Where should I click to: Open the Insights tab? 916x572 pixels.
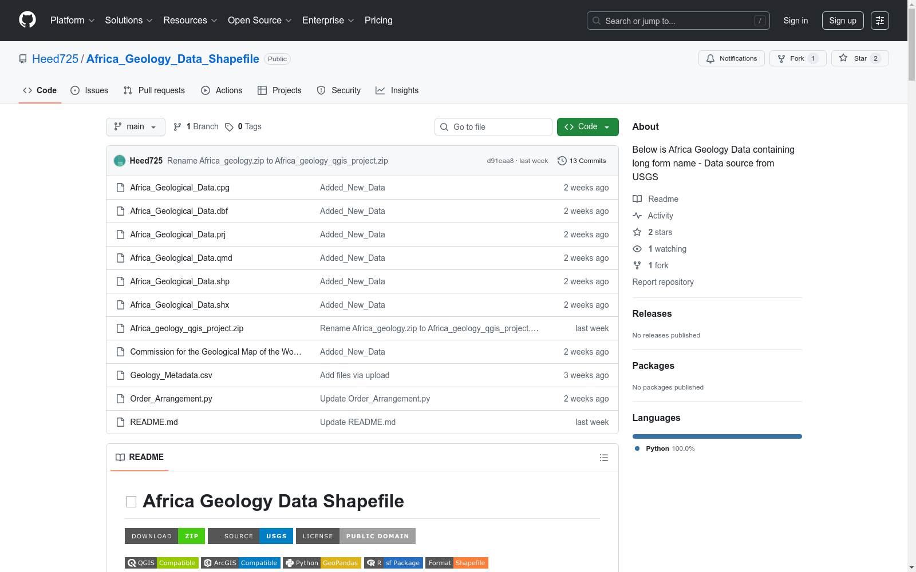pyautogui.click(x=397, y=90)
